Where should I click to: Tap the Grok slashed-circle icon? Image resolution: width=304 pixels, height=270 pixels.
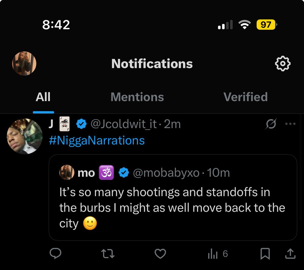(271, 123)
